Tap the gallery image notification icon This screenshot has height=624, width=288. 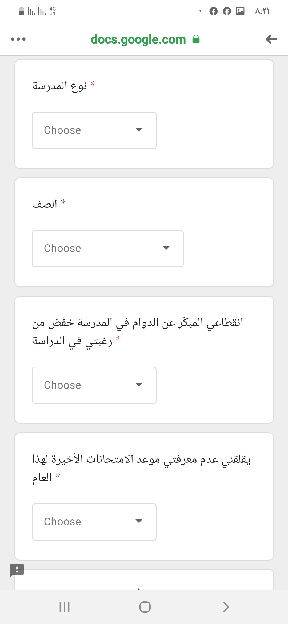click(x=240, y=11)
